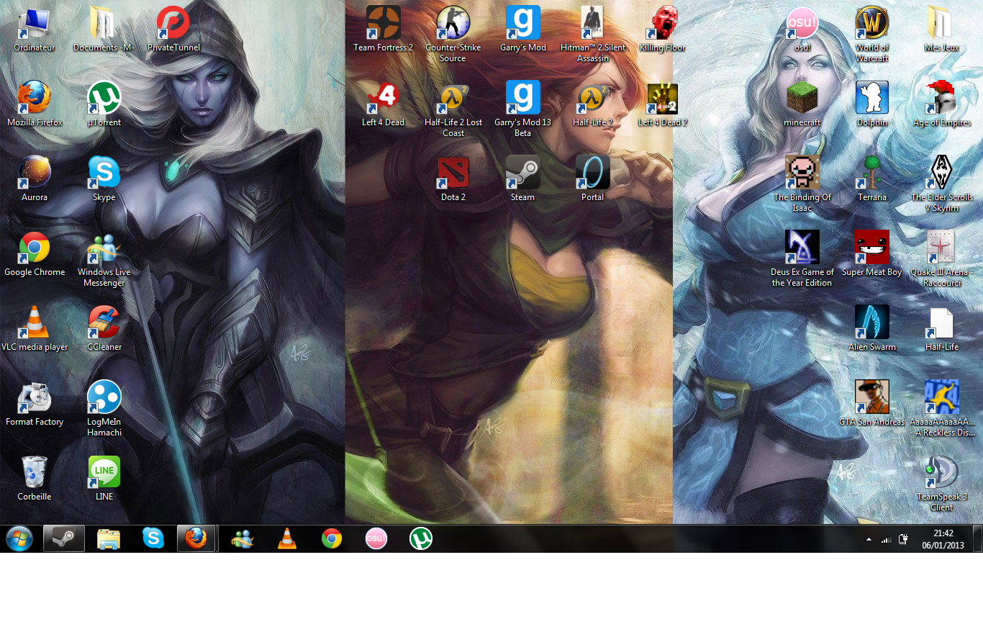Screen dimensions: 983x637
Task: Launch Garry's Mod shortcut
Action: click(522, 30)
